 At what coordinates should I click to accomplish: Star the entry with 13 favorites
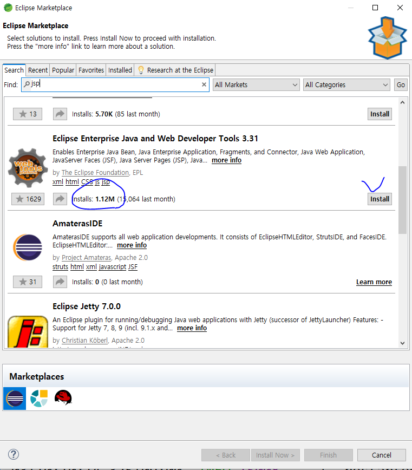[x=28, y=114]
